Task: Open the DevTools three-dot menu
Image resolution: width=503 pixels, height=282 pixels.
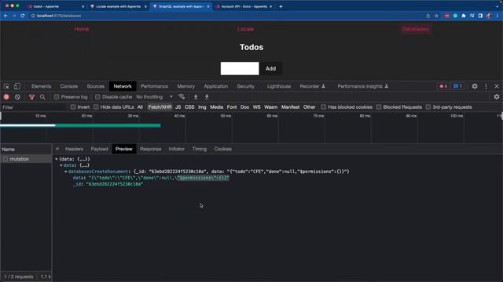Action: (x=486, y=86)
